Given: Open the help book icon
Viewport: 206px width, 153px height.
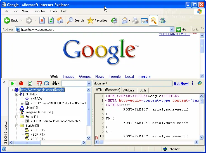Looking at the screenshot, I should pos(200,83).
